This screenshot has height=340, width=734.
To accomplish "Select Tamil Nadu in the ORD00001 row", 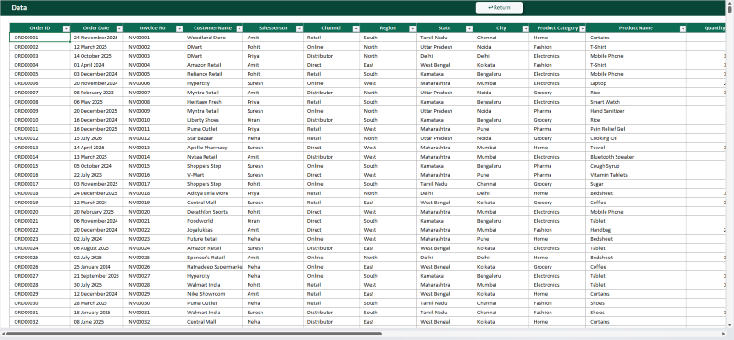I will (x=445, y=38).
